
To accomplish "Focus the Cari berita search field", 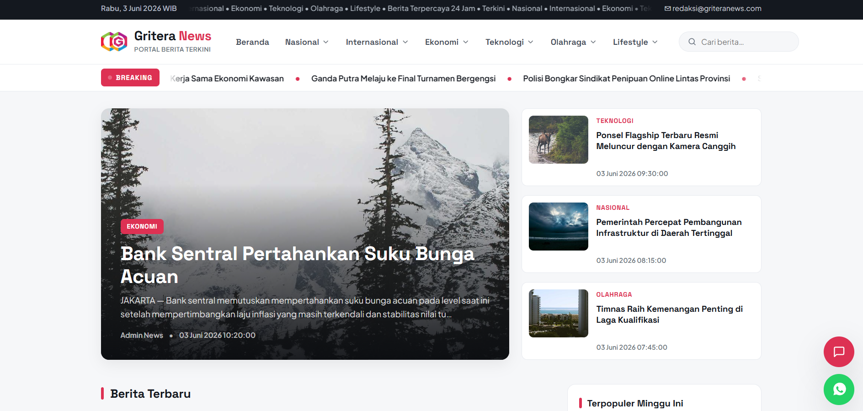I will coord(739,42).
